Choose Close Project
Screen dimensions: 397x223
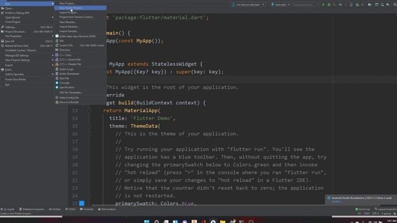coord(27,22)
